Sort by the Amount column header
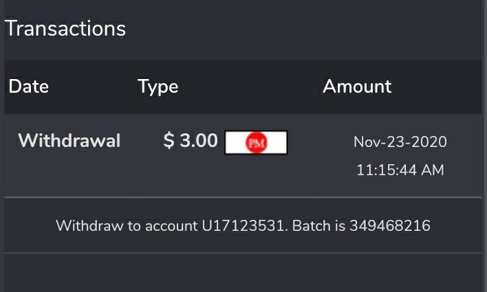 click(357, 87)
